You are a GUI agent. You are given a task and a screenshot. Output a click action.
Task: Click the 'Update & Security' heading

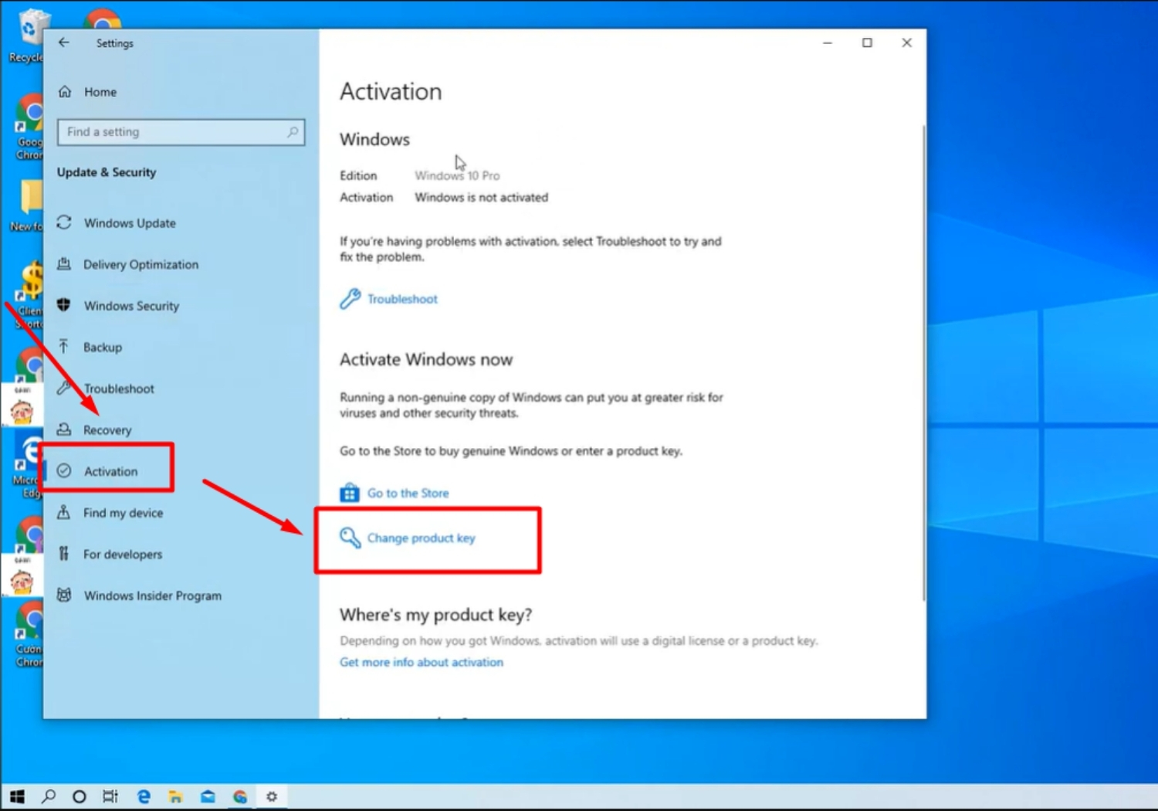pos(107,173)
